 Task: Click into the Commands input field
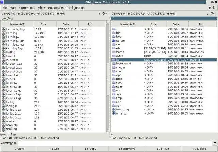tap(115, 143)
